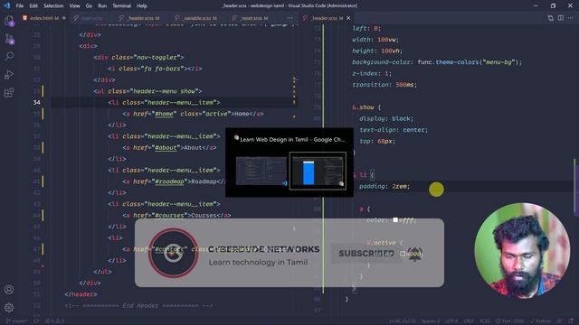Click the master branch in status bar
Image resolution: width=579 pixels, height=325 pixels.
[x=17, y=321]
